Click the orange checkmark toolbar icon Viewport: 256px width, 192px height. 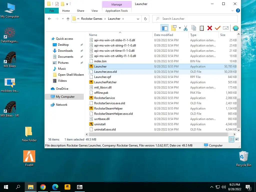pyautogui.click(x=218, y=28)
